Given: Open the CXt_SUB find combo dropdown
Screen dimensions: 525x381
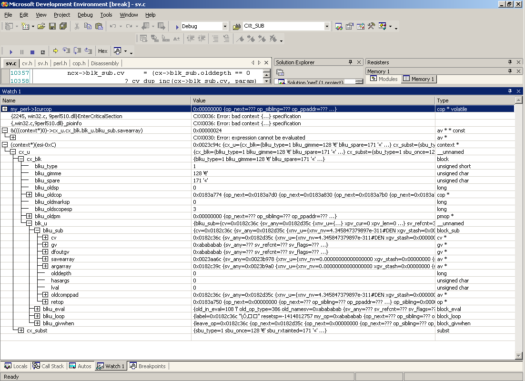Looking at the screenshot, I should click(327, 26).
